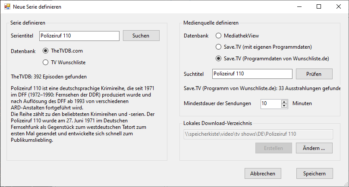This screenshot has width=349, height=187.
Task: Decrease Mindestdauer with the down arrow
Action: pos(284,106)
